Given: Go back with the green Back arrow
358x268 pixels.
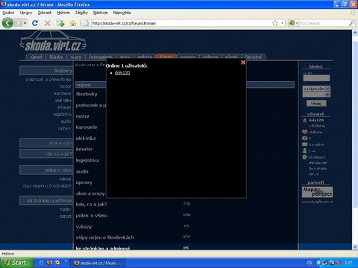Looking at the screenshot, I should tap(7, 23).
